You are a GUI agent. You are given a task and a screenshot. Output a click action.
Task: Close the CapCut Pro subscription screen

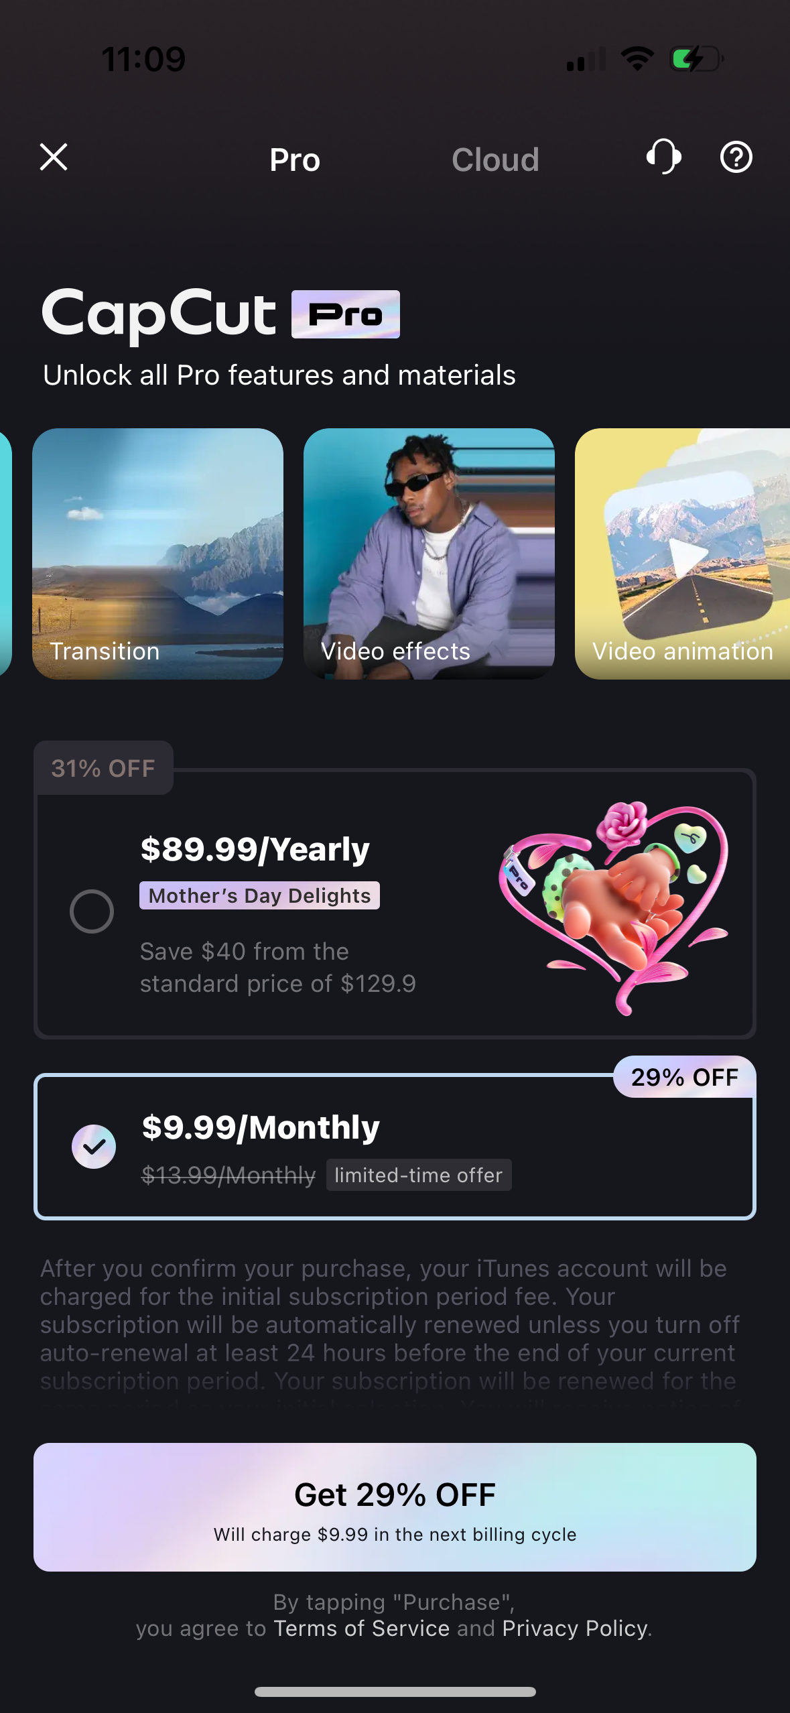[54, 157]
